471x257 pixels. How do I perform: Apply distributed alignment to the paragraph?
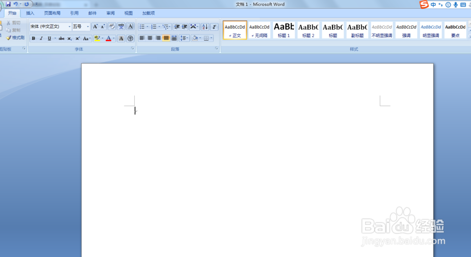[174, 38]
